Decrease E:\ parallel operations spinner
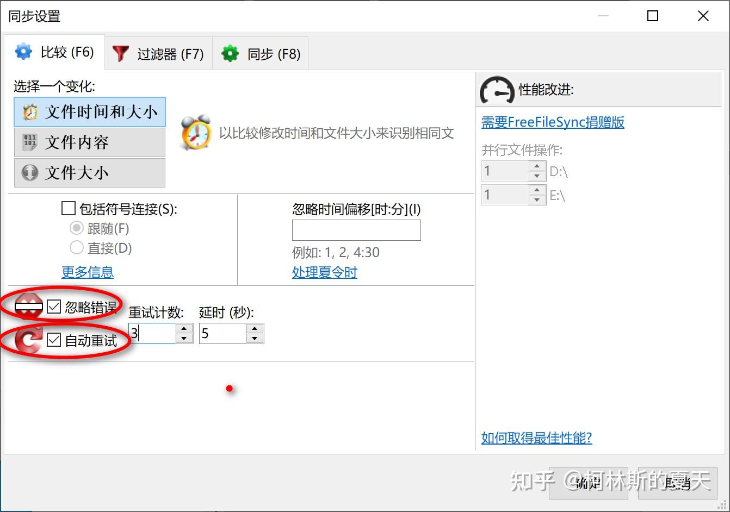730x512 pixels. point(537,199)
